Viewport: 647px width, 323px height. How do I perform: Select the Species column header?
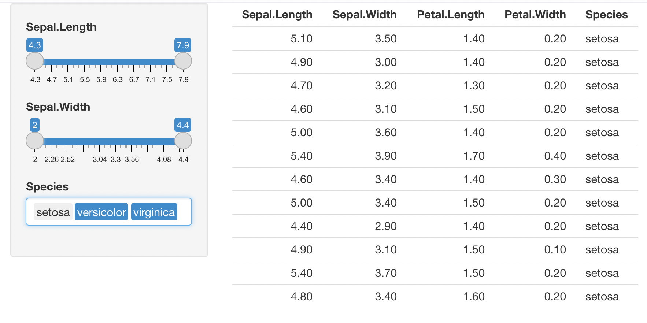pyautogui.click(x=606, y=15)
